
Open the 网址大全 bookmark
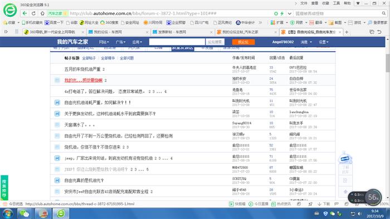[89, 23]
